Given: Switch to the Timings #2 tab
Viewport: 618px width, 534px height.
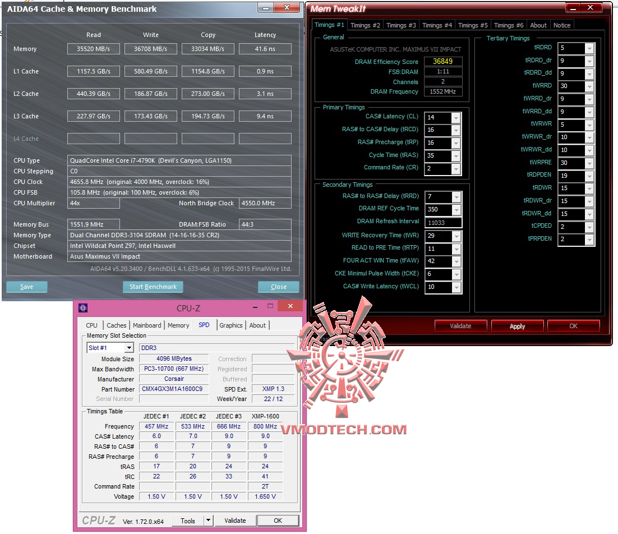Looking at the screenshot, I should tap(365, 25).
